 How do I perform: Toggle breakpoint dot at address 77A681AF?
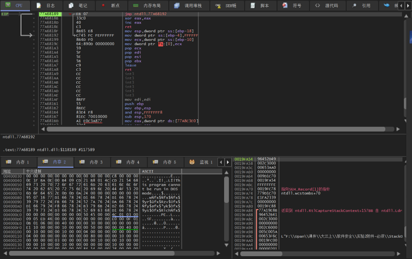pyautogui.click(x=34, y=99)
